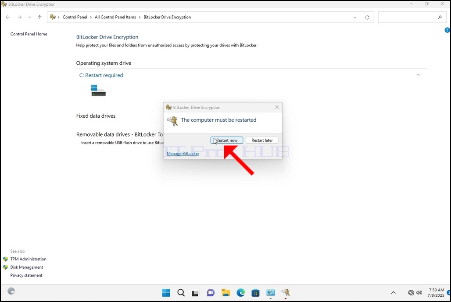Select Control Panel in the breadcrumb
The height and width of the screenshot is (302, 451).
[x=75, y=17]
